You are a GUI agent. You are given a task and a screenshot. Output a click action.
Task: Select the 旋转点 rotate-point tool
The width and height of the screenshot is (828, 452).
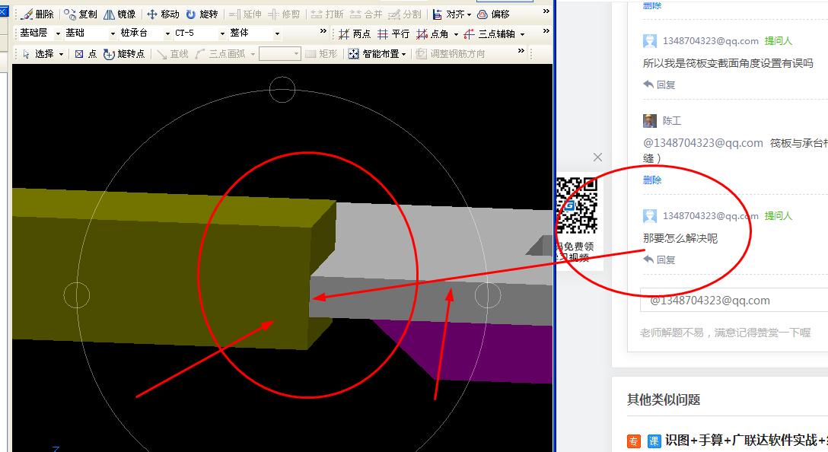pos(124,54)
